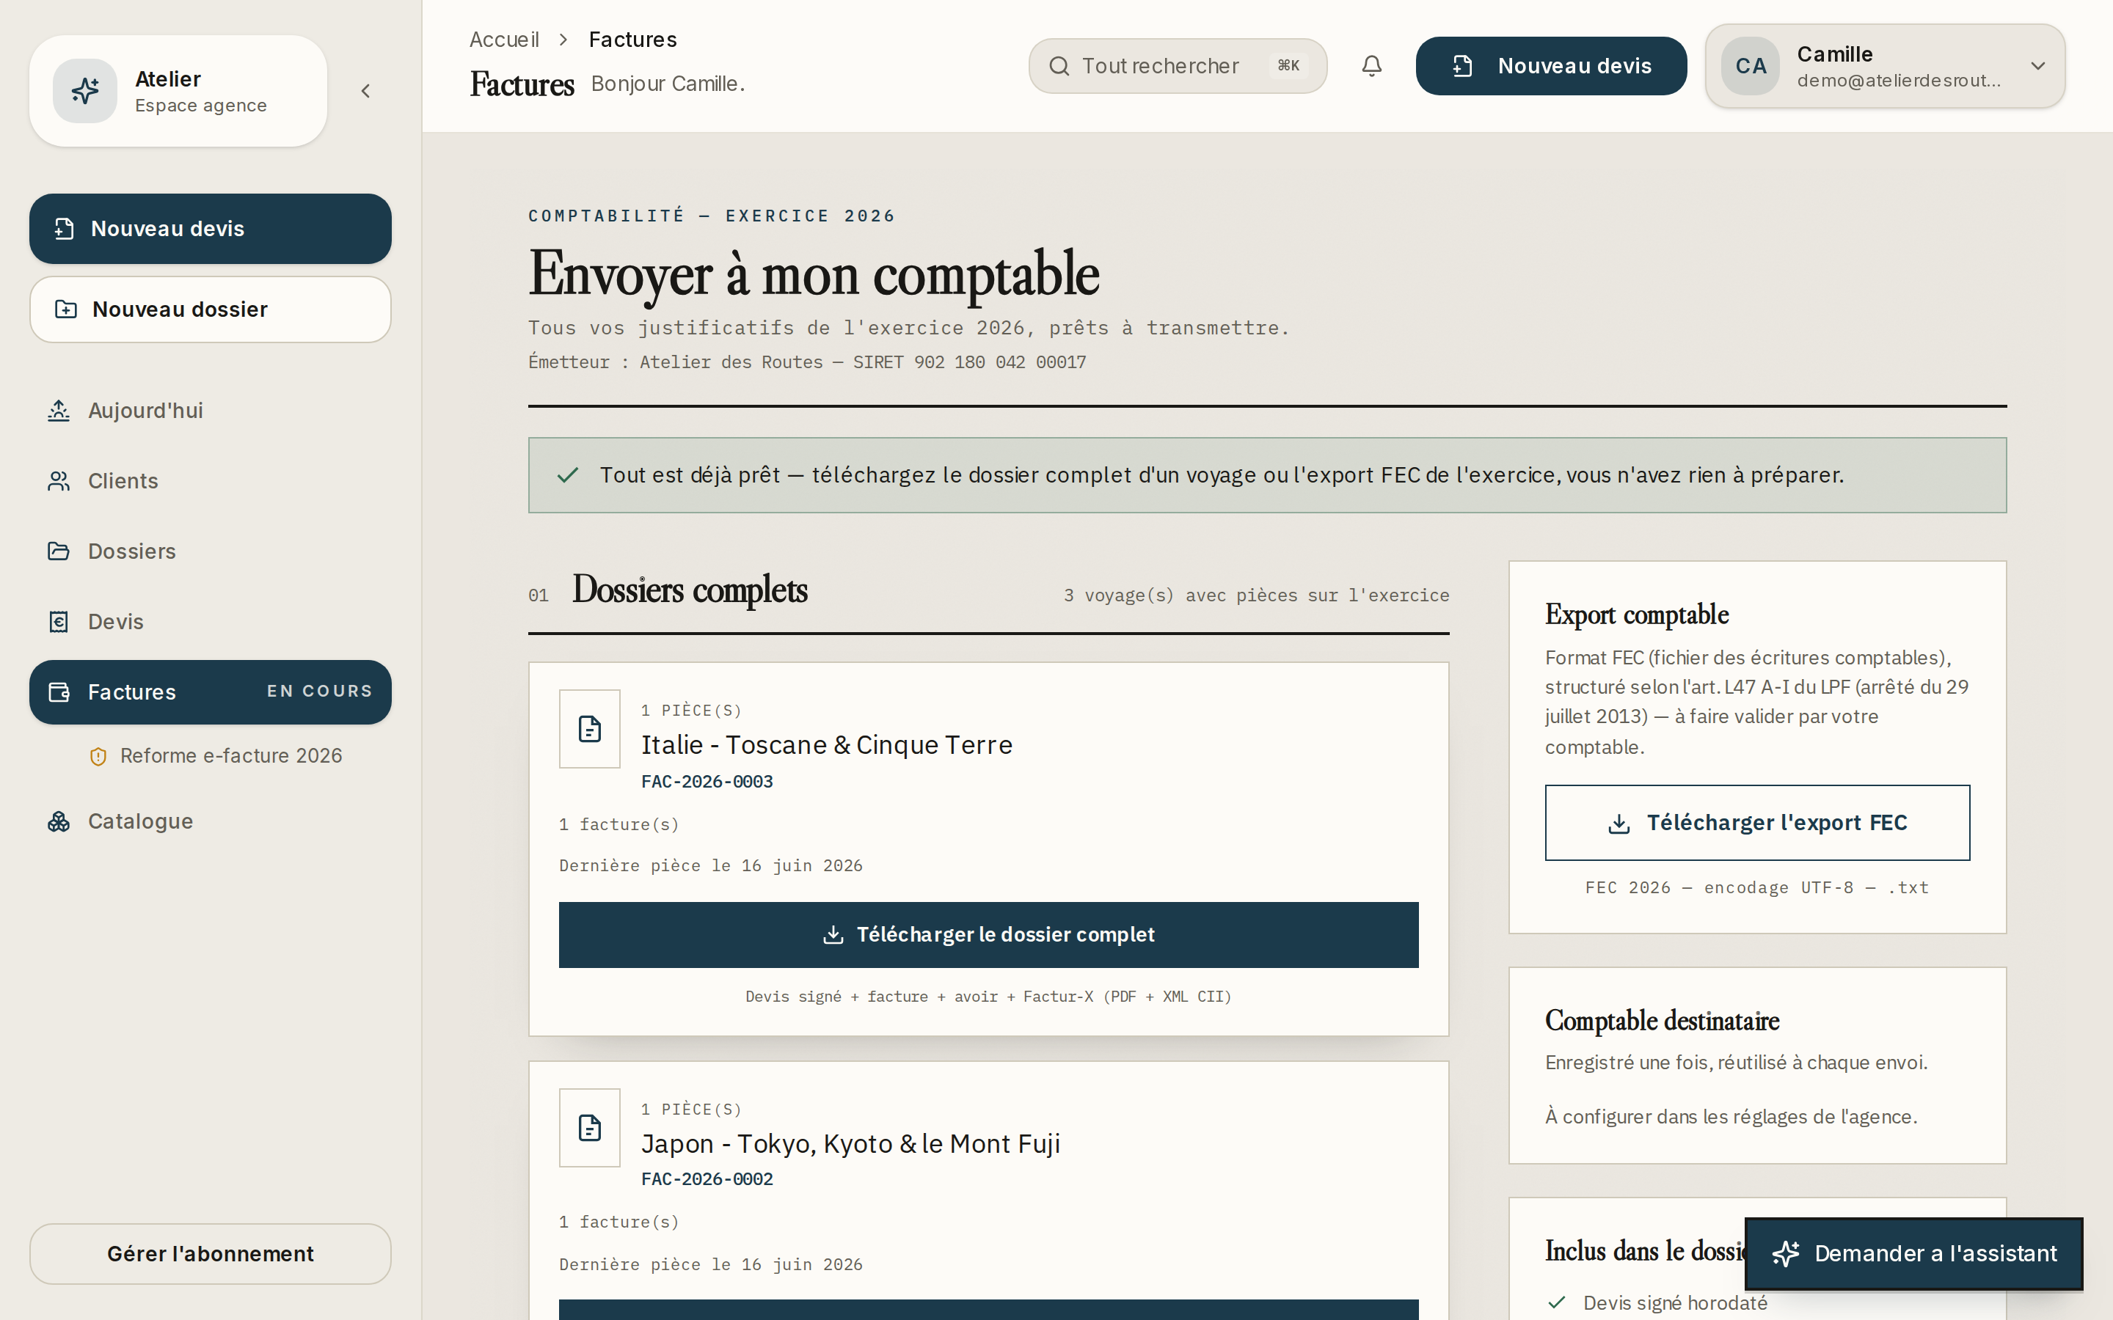The width and height of the screenshot is (2113, 1320).
Task: Click the Factures breadcrumb
Action: [x=632, y=40]
